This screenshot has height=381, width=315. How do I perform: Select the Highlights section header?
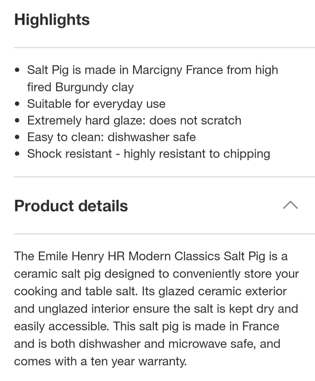tap(52, 20)
